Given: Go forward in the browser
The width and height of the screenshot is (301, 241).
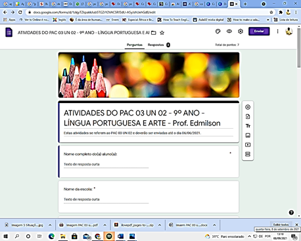Looking at the screenshot, I should click(x=12, y=12).
